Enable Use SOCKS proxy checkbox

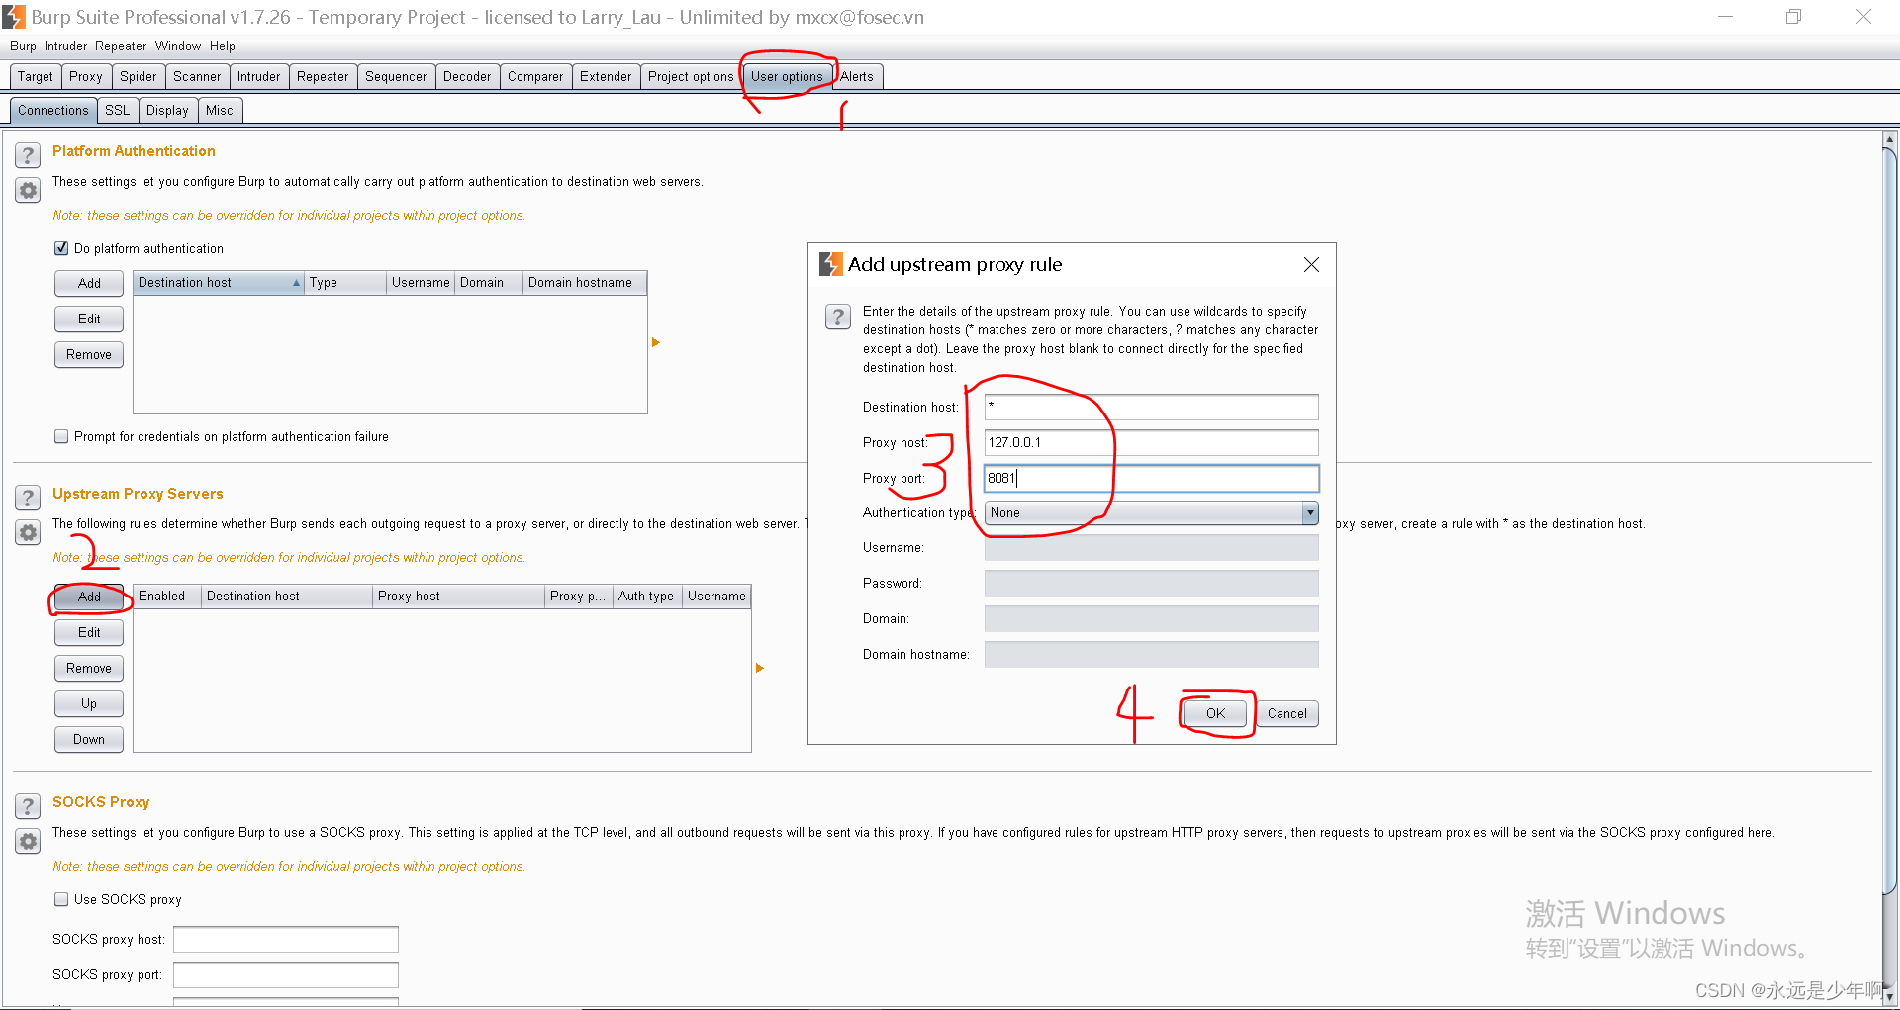pos(61,899)
